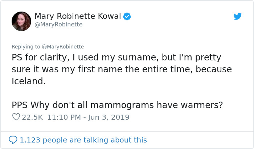Screen dimensions: 254x149
Task: Click the PPS mammograms question line
Action: click(x=117, y=105)
